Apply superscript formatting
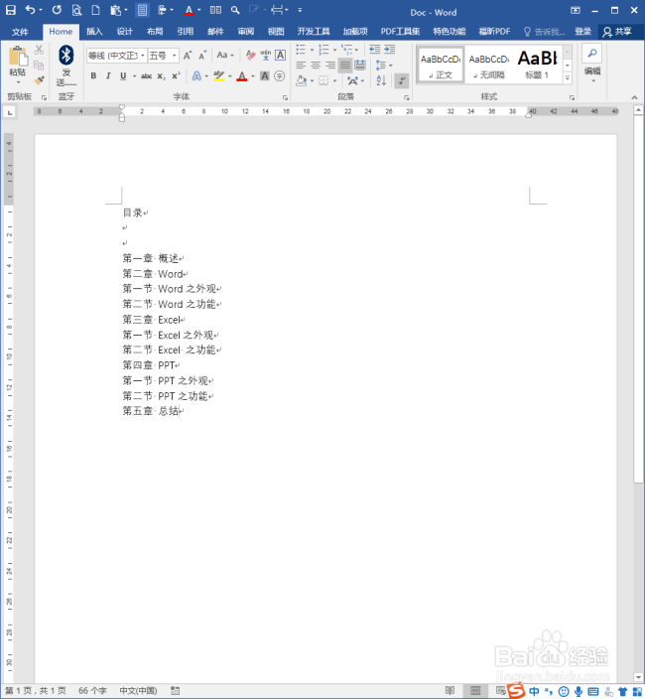The image size is (645, 699). tap(176, 76)
